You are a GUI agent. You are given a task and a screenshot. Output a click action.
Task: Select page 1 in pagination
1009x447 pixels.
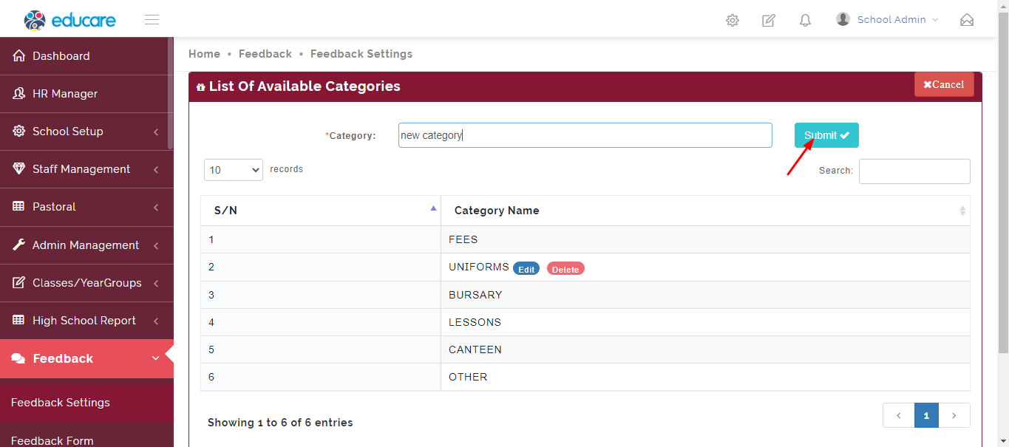click(x=926, y=415)
